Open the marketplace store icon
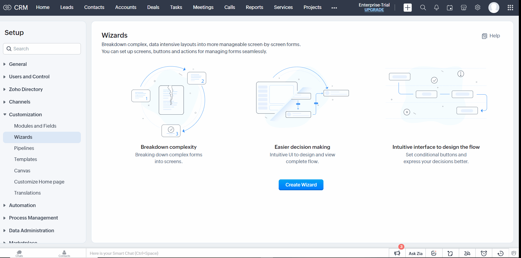 (x=463, y=8)
